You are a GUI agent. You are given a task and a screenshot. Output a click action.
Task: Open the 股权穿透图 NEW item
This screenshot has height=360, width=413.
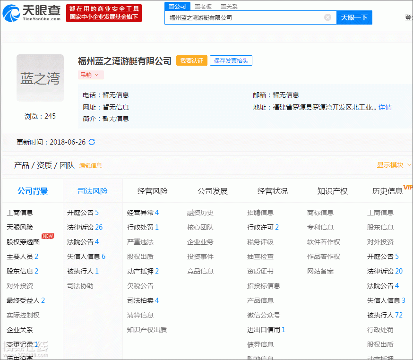pos(24,242)
